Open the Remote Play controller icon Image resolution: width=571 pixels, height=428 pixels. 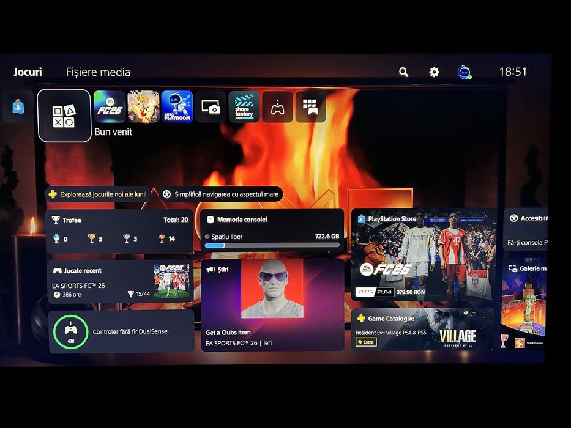[x=277, y=106]
